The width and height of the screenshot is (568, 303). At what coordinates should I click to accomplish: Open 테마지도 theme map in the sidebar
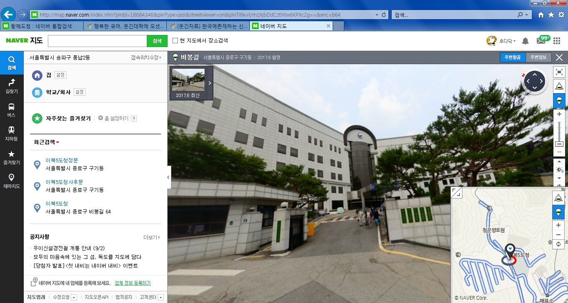[x=12, y=180]
